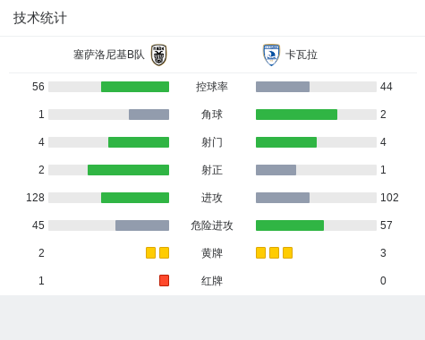Click the green 角球 bar for 卡瓦拉
425x340 pixels.
click(296, 115)
